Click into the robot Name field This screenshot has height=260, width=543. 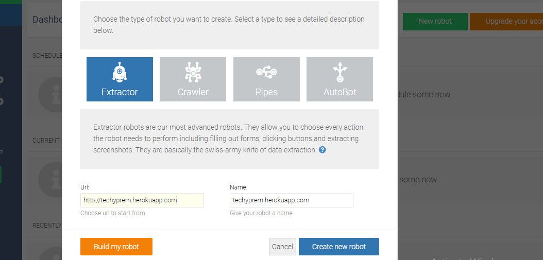[x=291, y=200]
